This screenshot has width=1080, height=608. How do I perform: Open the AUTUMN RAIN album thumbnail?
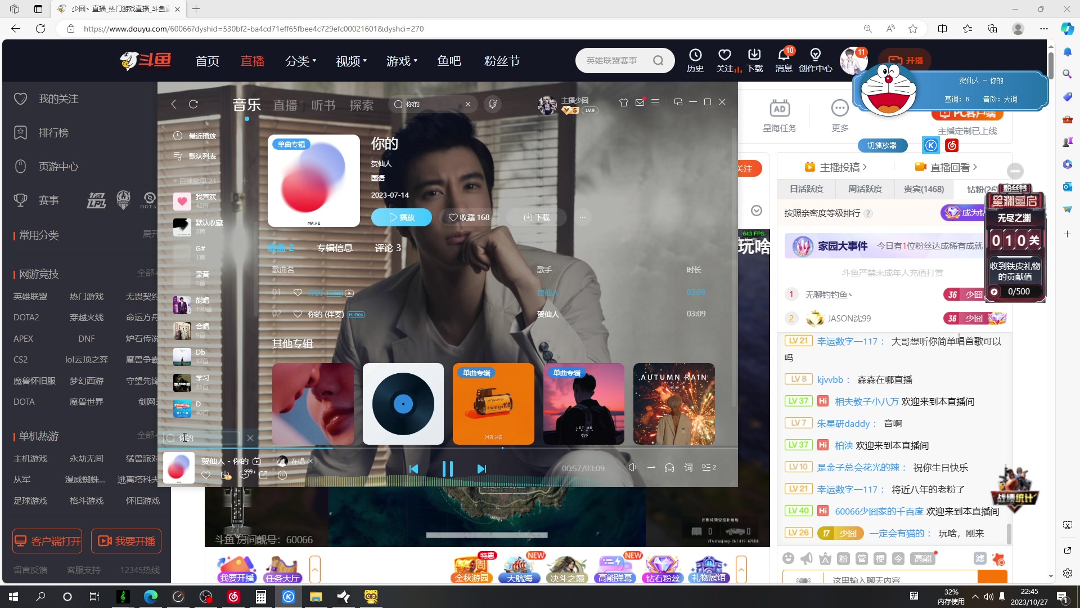click(x=674, y=404)
